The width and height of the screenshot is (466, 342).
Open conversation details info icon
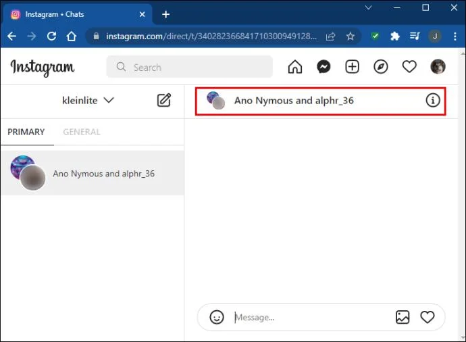[x=432, y=100]
